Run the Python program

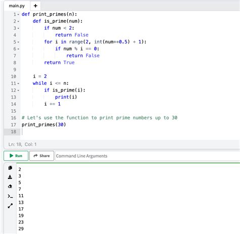(x=16, y=156)
